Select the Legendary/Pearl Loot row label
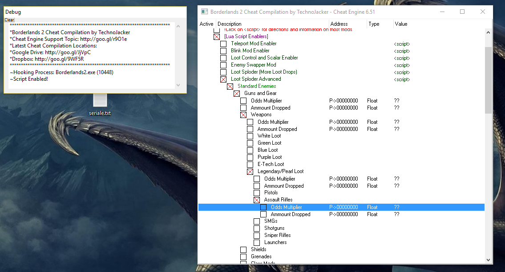The height and width of the screenshot is (272, 505). coord(280,171)
